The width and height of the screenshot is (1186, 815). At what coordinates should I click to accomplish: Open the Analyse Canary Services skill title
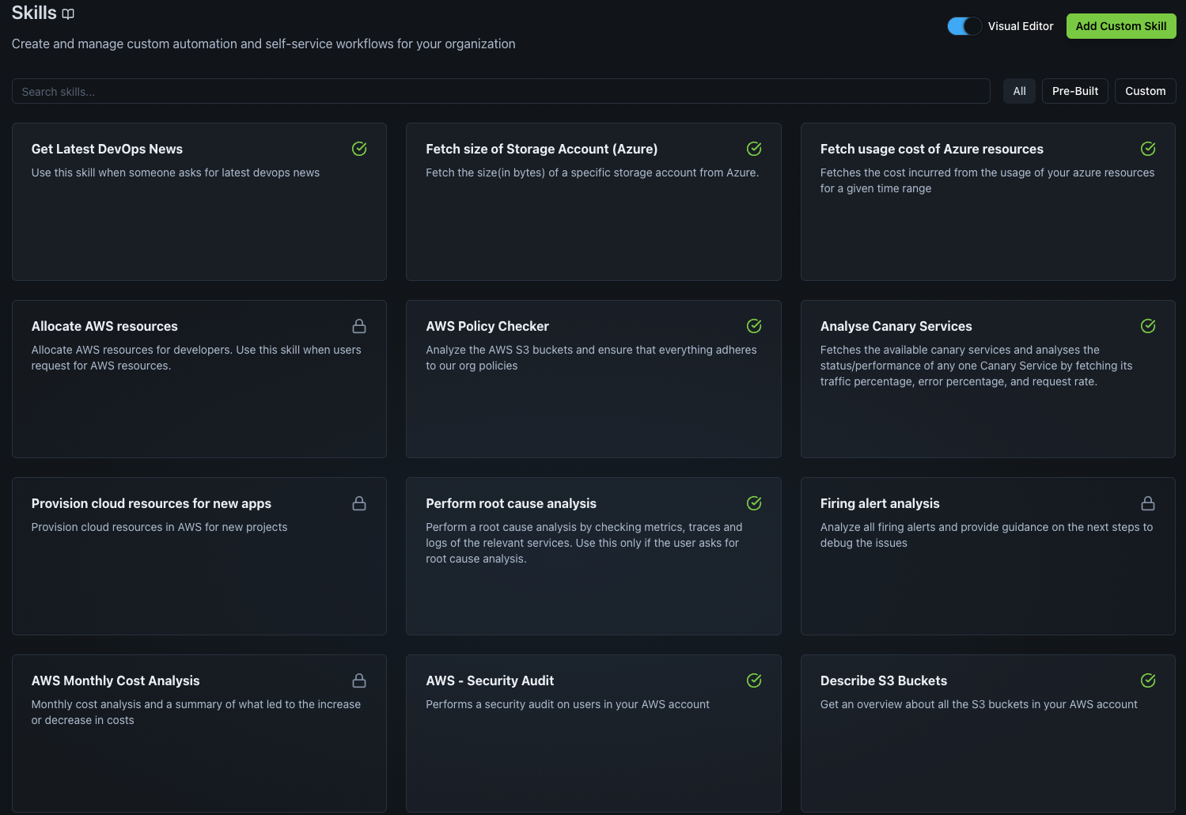pos(896,326)
